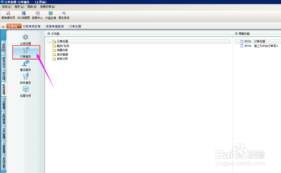Select the 供应链 vertical tab
The height and width of the screenshot is (173, 281).
pyautogui.click(x=4, y=76)
